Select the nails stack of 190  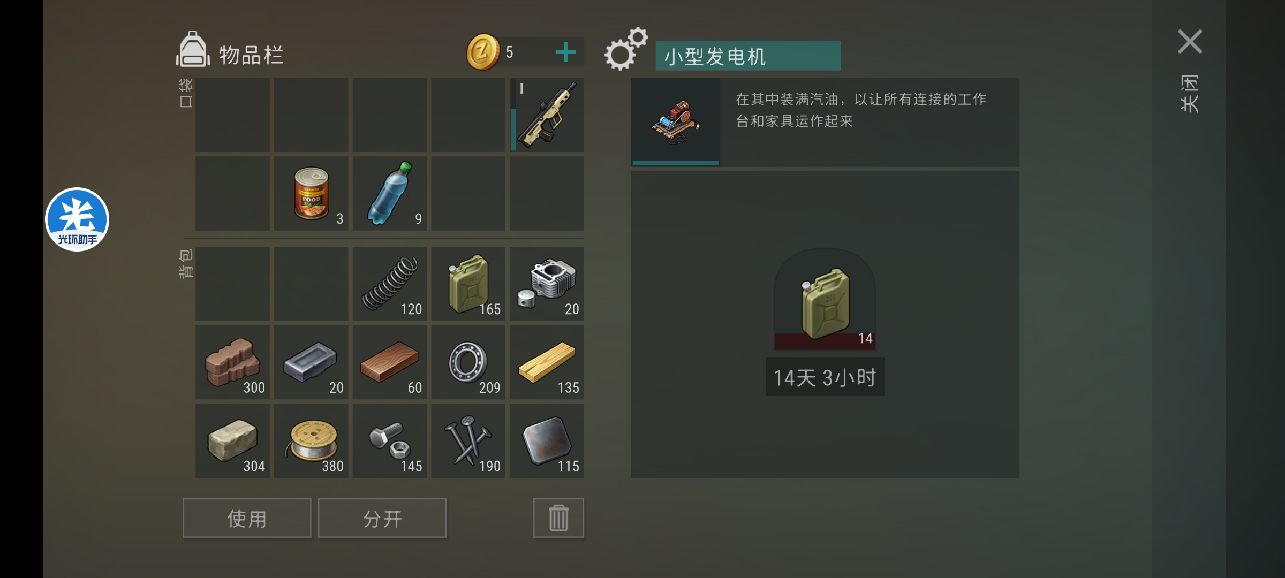pos(468,441)
